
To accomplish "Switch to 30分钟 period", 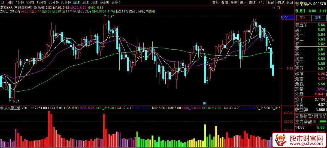I will pos(54,2).
